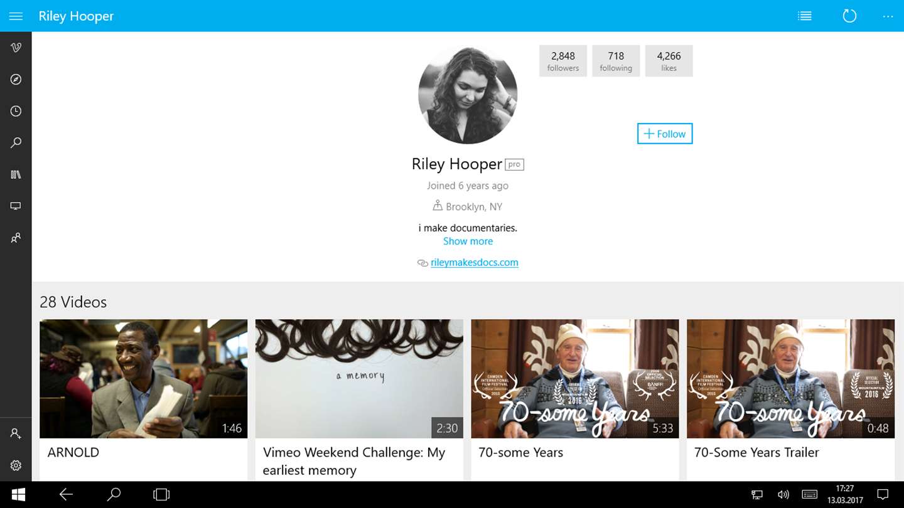
Task: Open the ARNOLD video thumbnail
Action: (143, 379)
